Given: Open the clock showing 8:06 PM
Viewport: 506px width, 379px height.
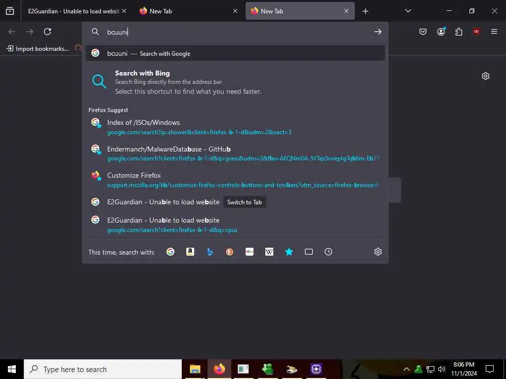Looking at the screenshot, I should (x=464, y=369).
